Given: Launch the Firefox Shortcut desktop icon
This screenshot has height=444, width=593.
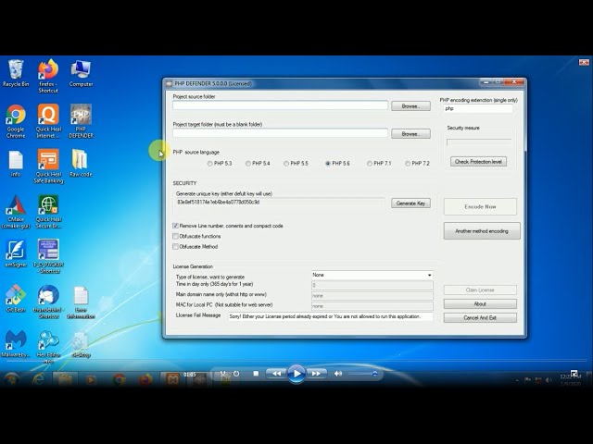Looking at the screenshot, I should click(x=48, y=76).
